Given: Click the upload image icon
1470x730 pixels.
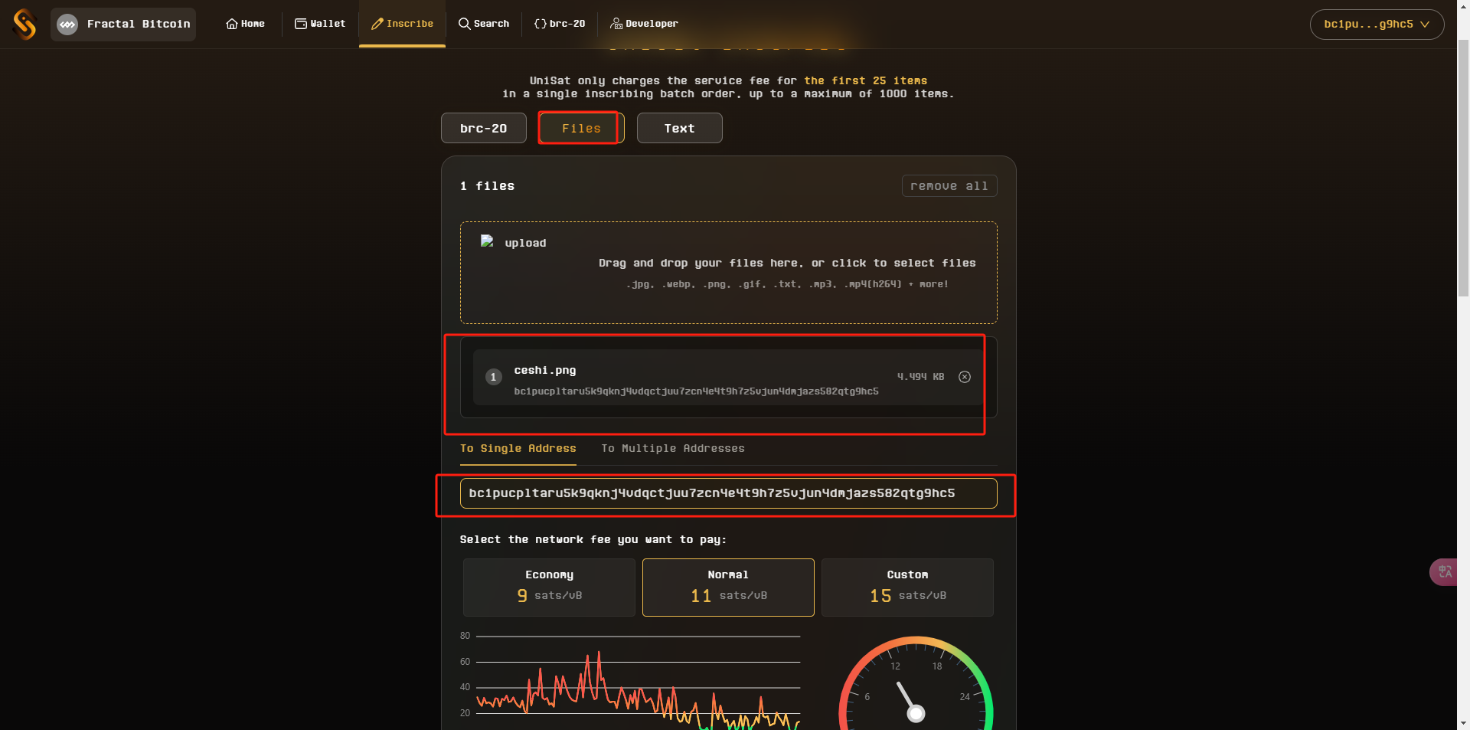Looking at the screenshot, I should [x=487, y=241].
